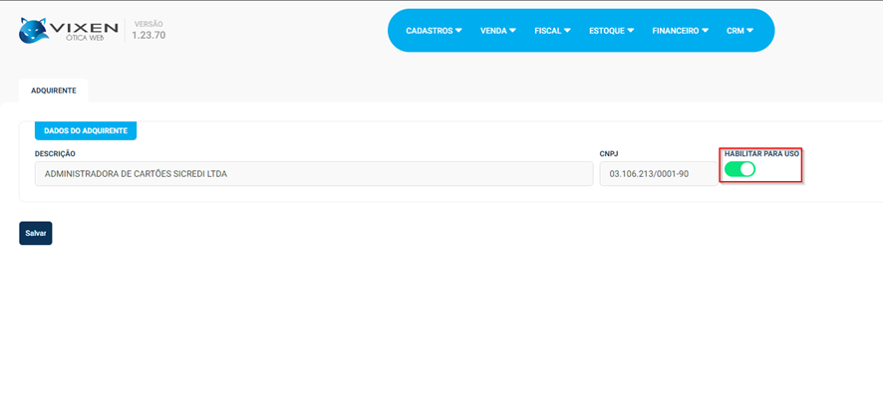Select the FISCAL menu label
This screenshot has width=883, height=415.
pyautogui.click(x=547, y=31)
